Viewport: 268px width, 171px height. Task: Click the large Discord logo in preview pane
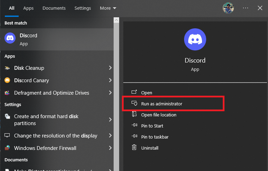pyautogui.click(x=195, y=40)
